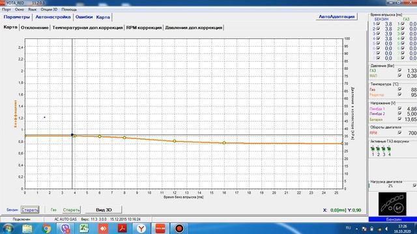Viewport: 417px width, 234px height.
Task: Open Температурная доп.коррекция tab
Action: pos(87,27)
